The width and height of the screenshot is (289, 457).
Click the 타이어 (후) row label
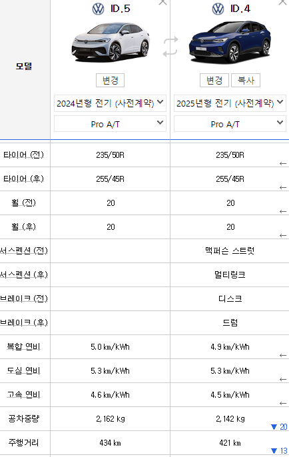click(23, 179)
